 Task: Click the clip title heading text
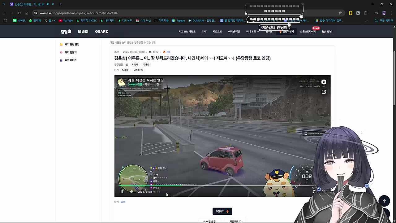pos(192,58)
